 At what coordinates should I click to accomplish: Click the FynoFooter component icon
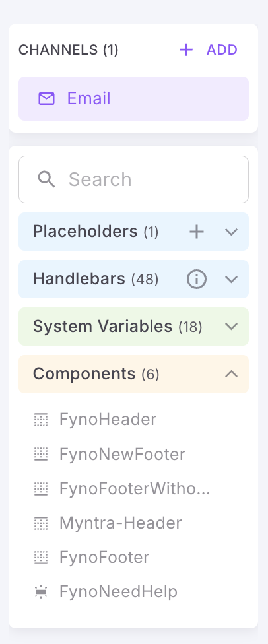41,558
